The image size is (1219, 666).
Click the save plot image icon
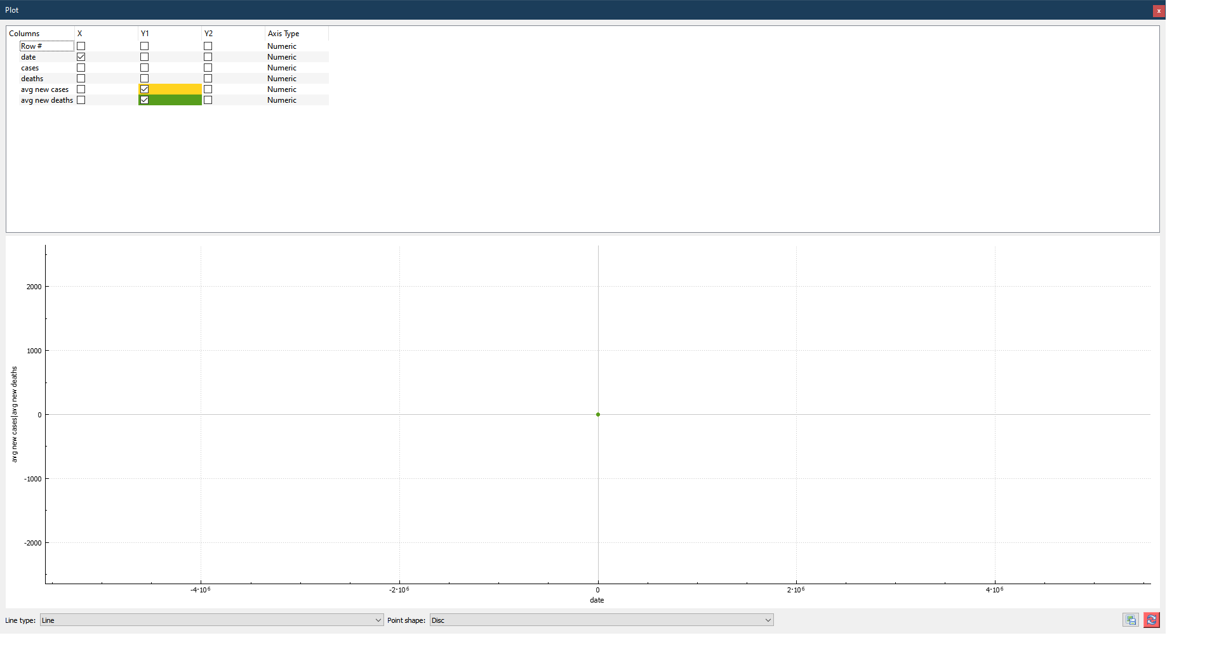pyautogui.click(x=1131, y=620)
